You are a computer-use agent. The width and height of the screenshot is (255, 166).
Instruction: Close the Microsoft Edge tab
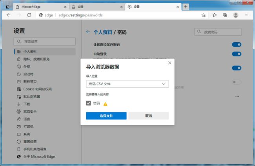click(65, 7)
